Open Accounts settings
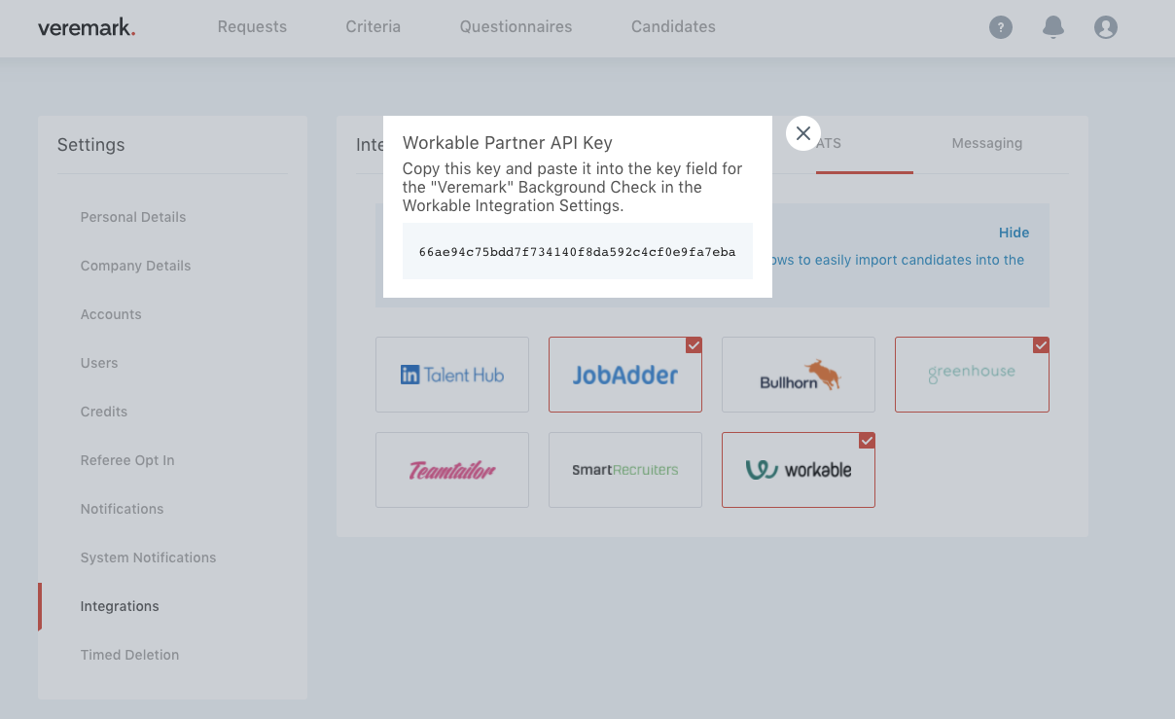1175x719 pixels. point(111,314)
